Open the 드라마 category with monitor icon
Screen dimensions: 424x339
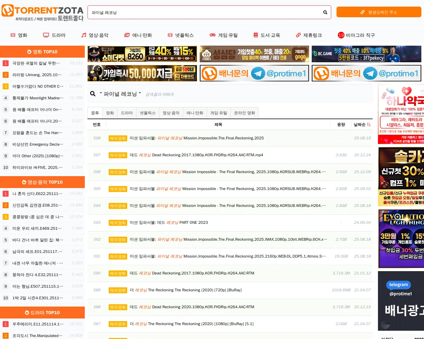coord(54,35)
